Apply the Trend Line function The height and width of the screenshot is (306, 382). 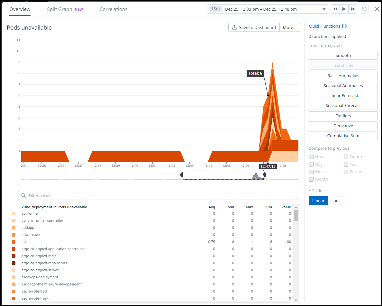tap(343, 65)
